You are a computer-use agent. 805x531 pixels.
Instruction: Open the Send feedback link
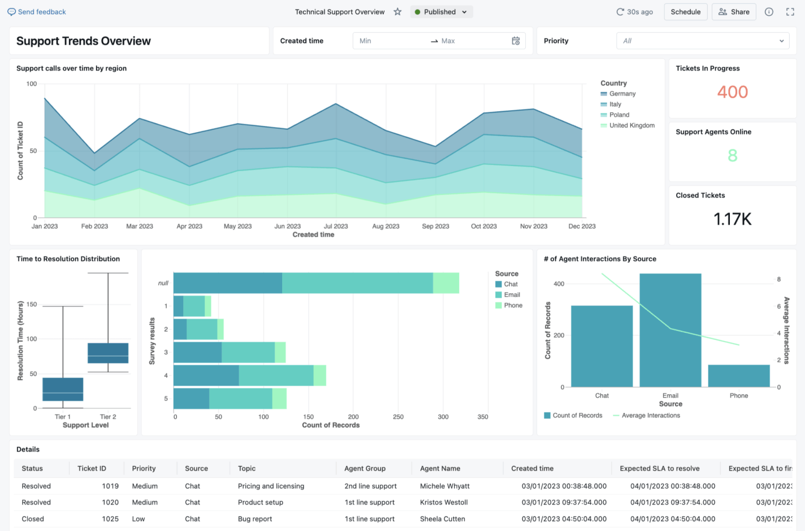click(x=42, y=12)
